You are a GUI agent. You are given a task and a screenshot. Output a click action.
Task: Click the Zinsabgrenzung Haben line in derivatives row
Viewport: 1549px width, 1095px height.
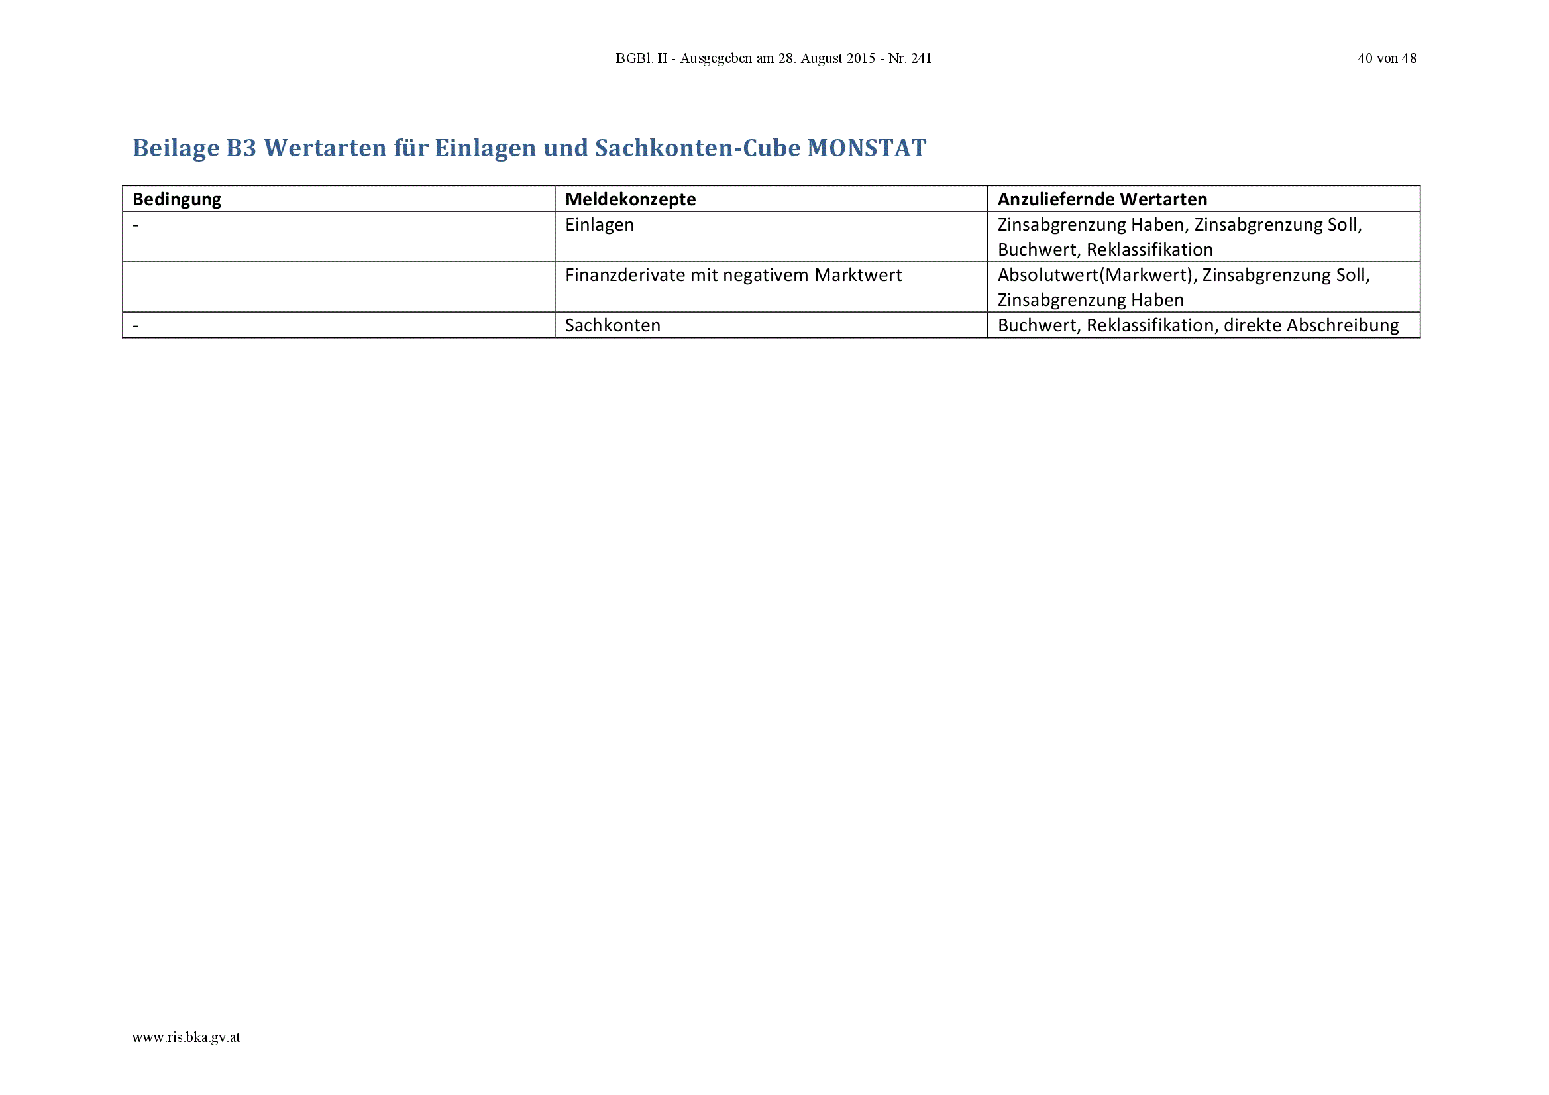(1091, 300)
